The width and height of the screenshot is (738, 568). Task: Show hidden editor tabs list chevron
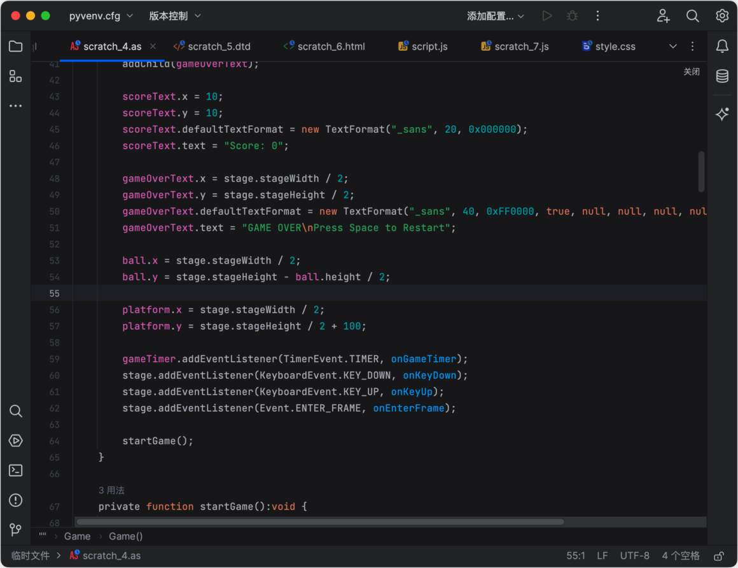pos(673,46)
